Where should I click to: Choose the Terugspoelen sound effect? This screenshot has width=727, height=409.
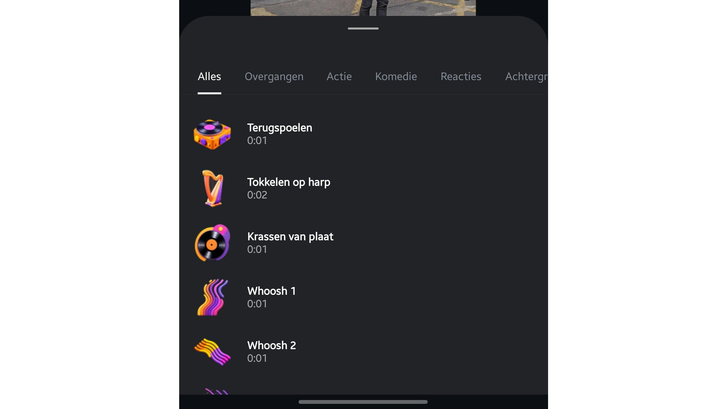[363, 134]
